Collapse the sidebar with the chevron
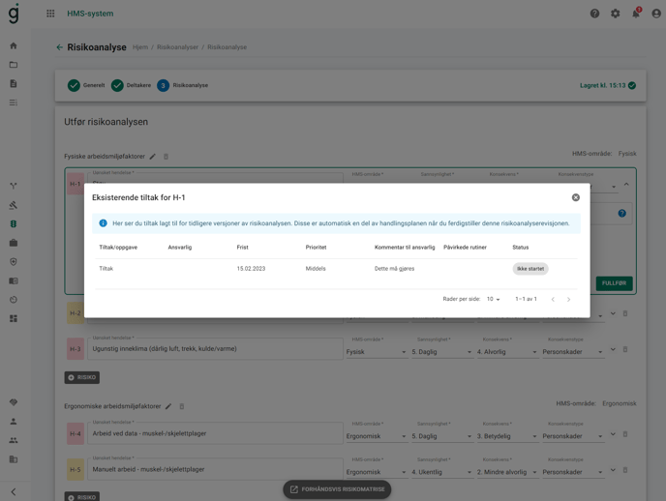This screenshot has width=666, height=501. click(x=14, y=491)
